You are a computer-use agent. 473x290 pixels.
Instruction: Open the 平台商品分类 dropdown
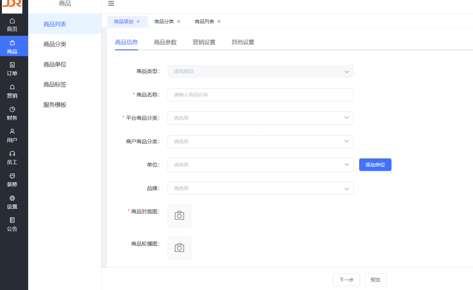pyautogui.click(x=260, y=118)
